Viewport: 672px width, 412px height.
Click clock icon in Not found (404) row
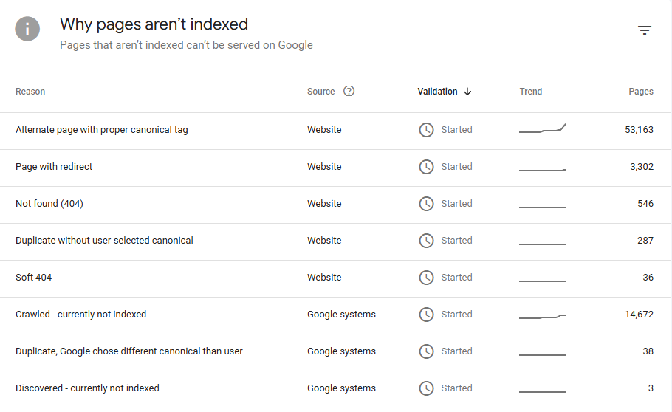pos(426,204)
